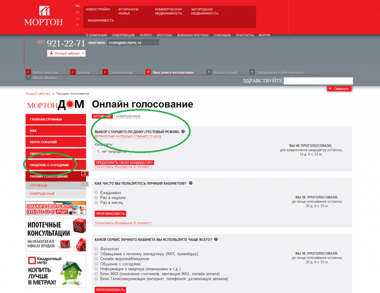Open the Информация menu item
This screenshot has height=293, width=380.
pyautogui.click(x=123, y=35)
